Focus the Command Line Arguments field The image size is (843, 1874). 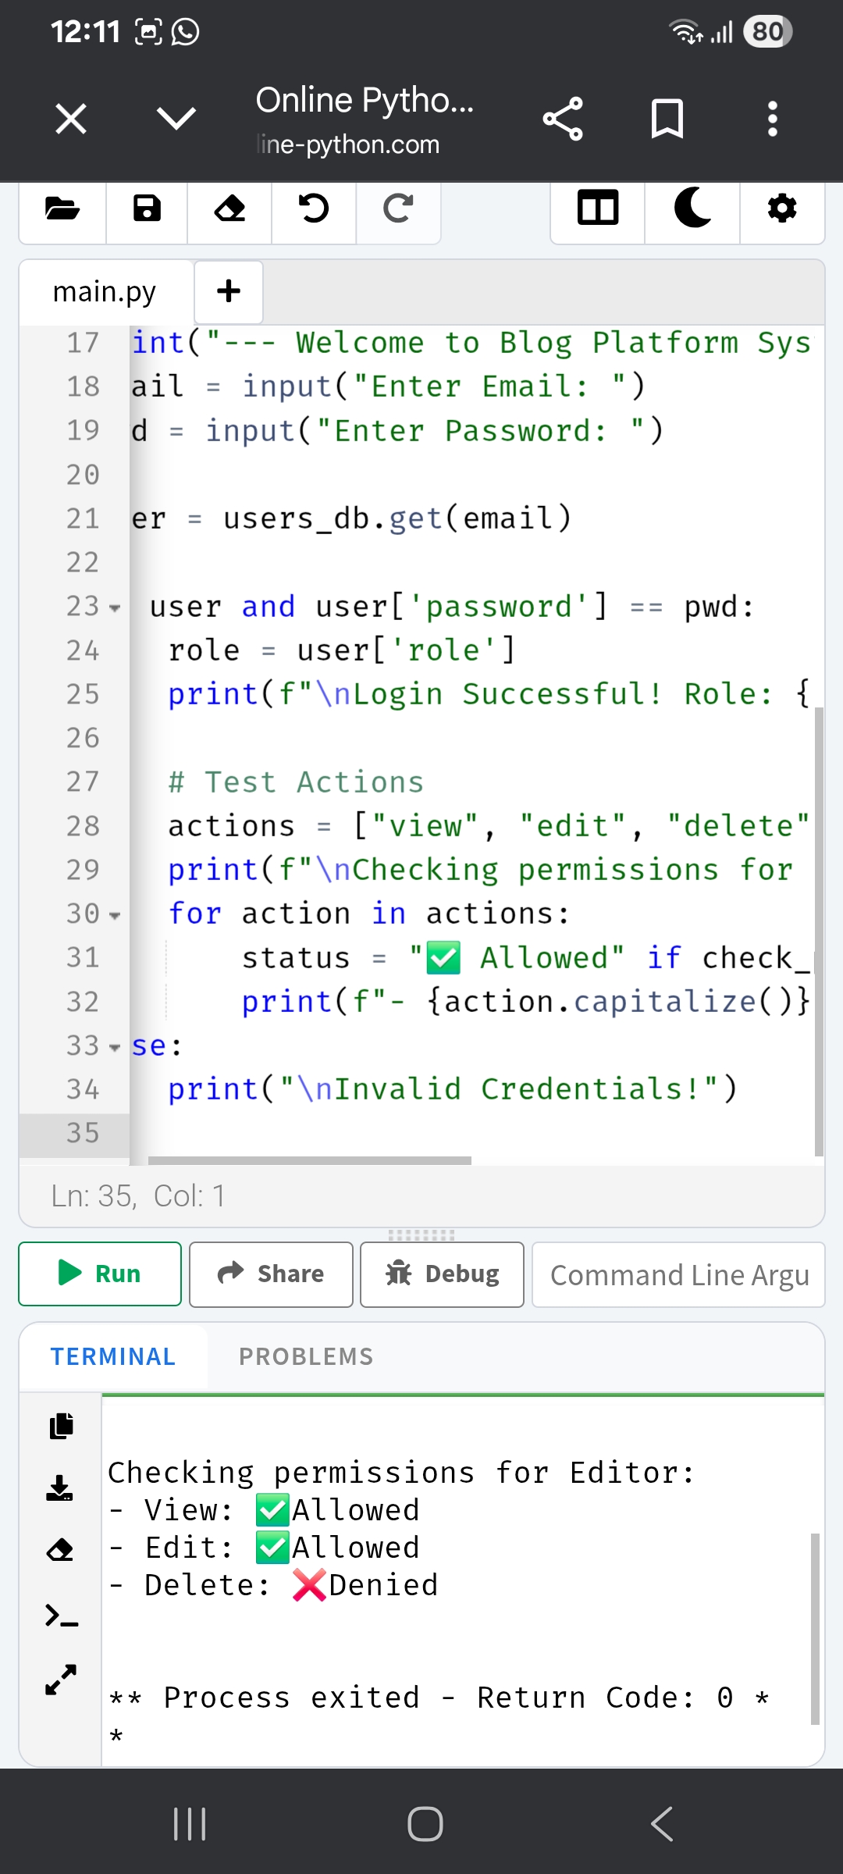pos(678,1274)
